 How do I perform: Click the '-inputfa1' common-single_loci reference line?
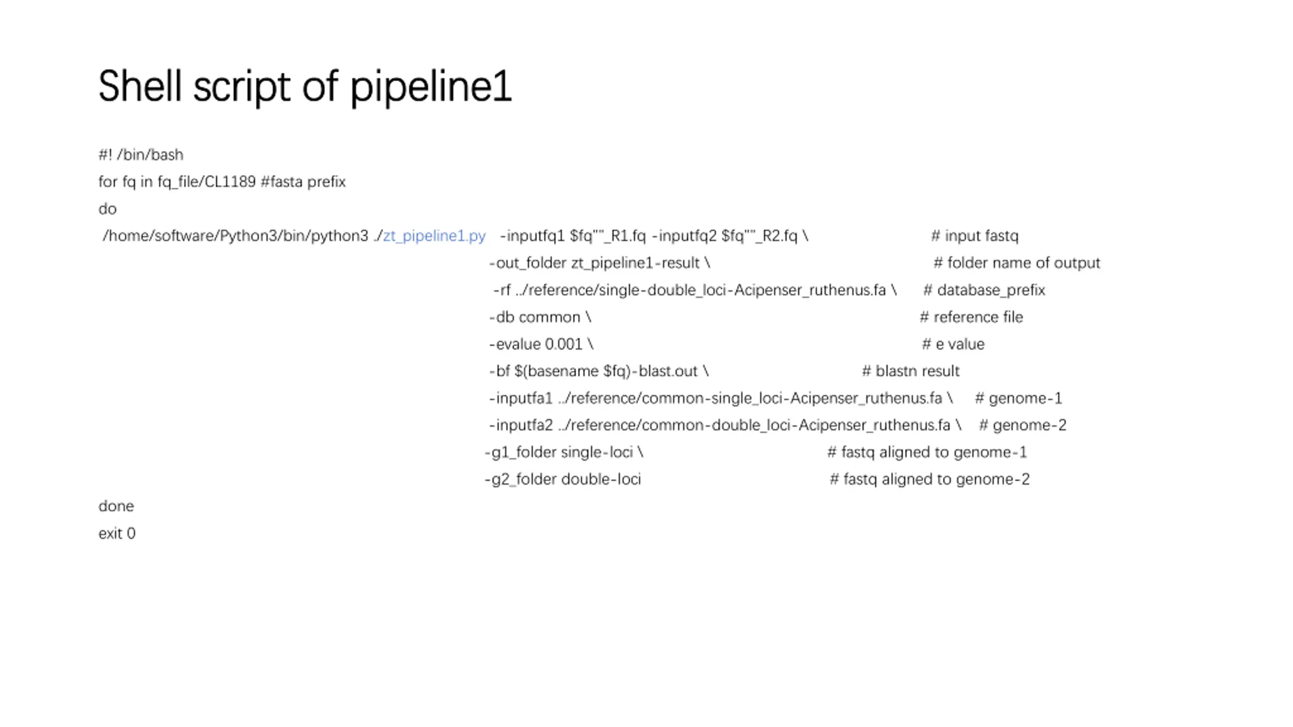click(721, 398)
